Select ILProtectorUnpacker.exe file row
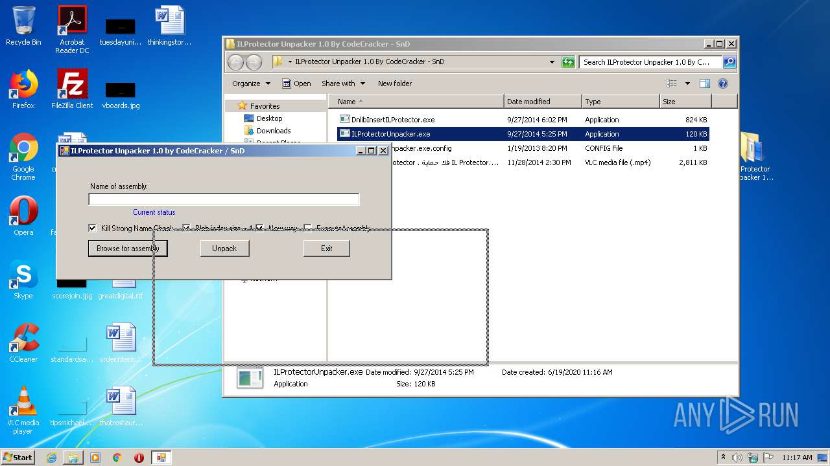This screenshot has width=830, height=466. coord(523,134)
